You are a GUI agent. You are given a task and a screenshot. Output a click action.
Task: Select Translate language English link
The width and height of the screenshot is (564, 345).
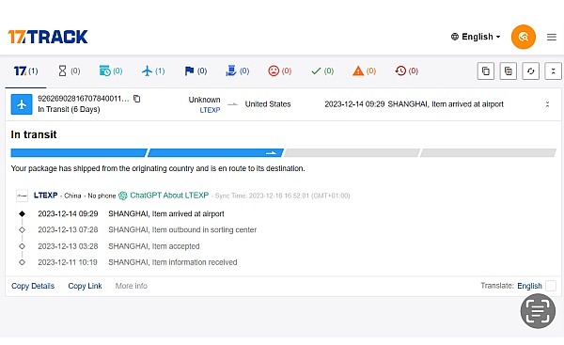click(529, 286)
